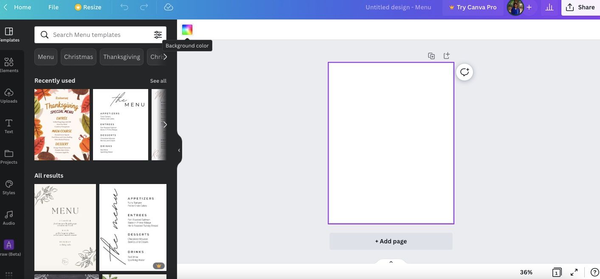
Task: Click the Undo arrow icon
Action: [124, 7]
